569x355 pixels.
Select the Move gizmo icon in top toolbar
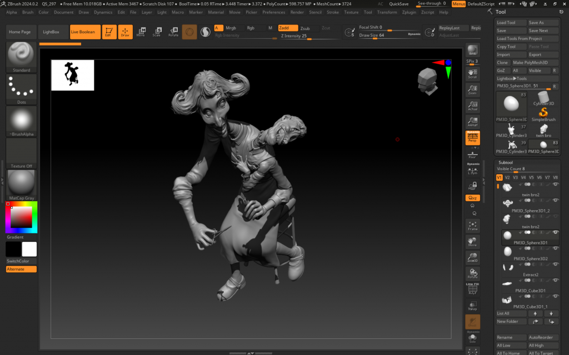tap(141, 32)
